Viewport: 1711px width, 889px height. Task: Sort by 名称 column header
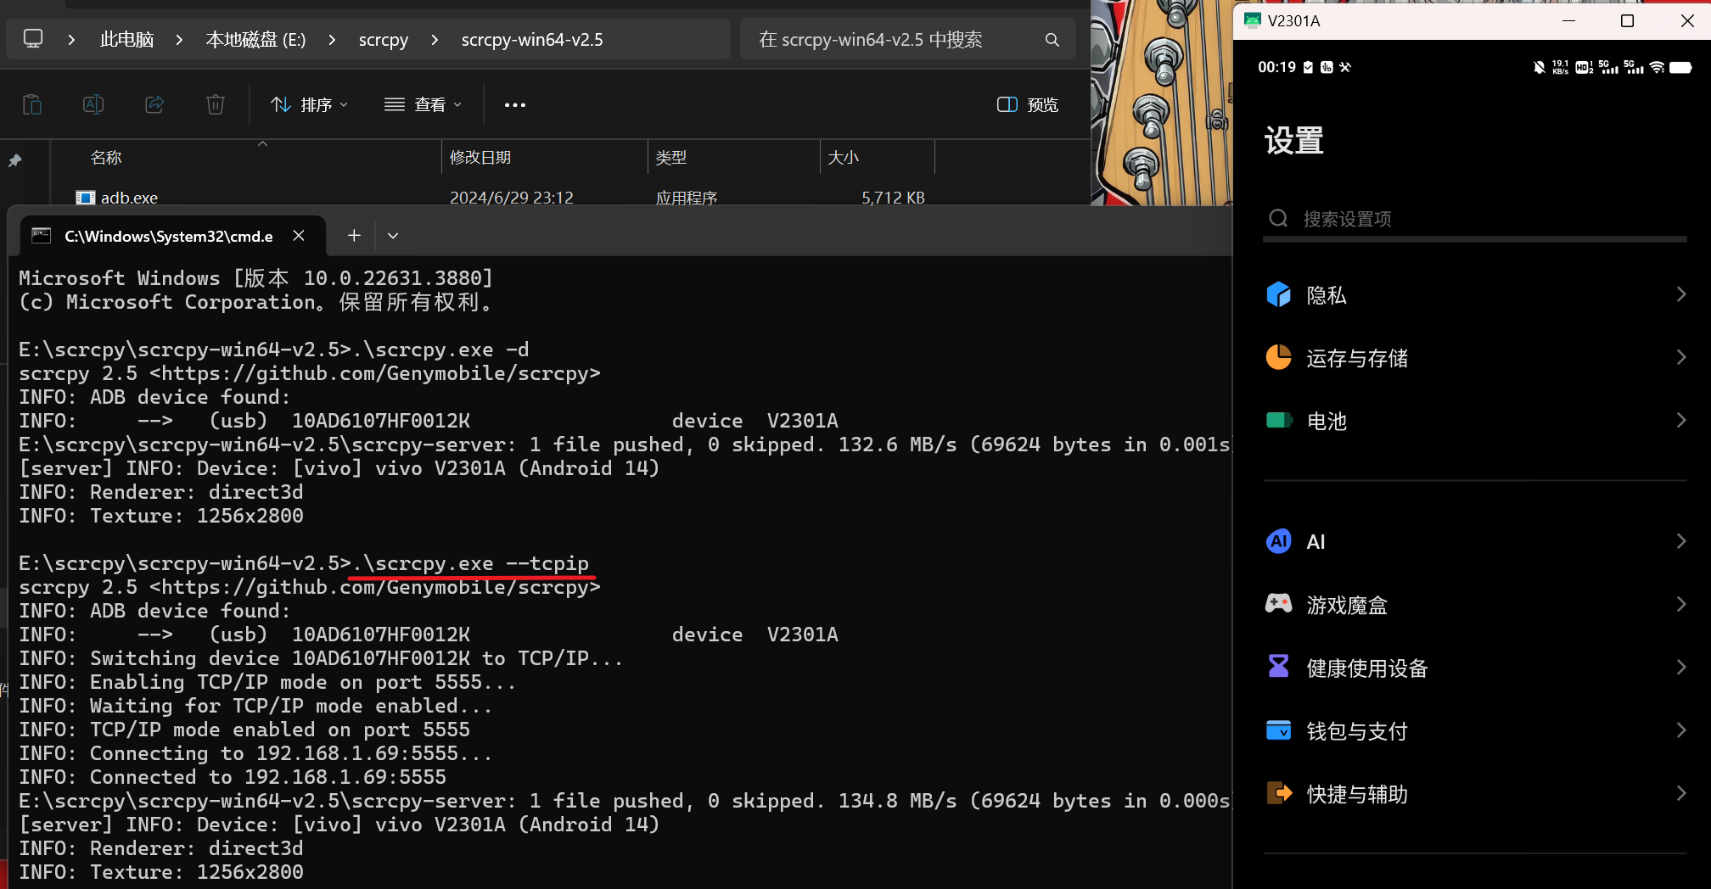pos(106,157)
